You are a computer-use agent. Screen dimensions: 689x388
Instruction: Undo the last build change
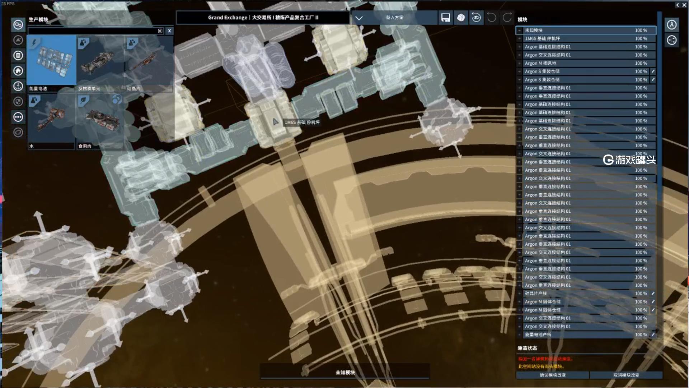(x=491, y=18)
